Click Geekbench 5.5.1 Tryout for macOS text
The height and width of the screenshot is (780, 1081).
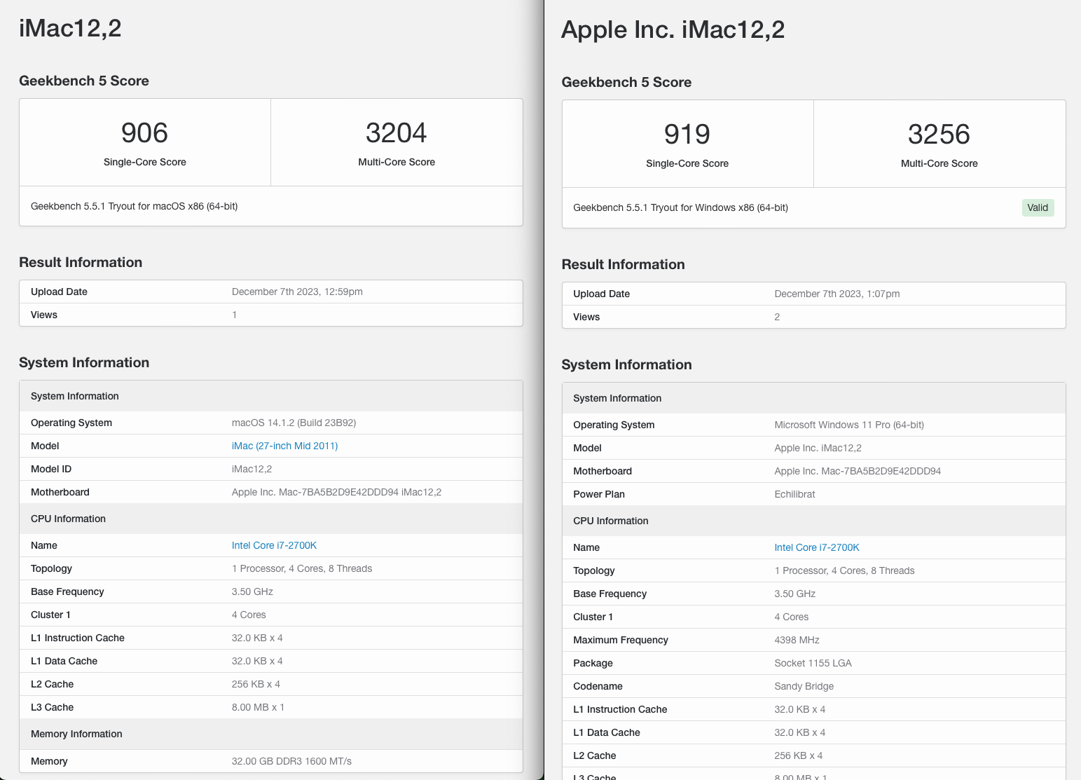coord(134,206)
